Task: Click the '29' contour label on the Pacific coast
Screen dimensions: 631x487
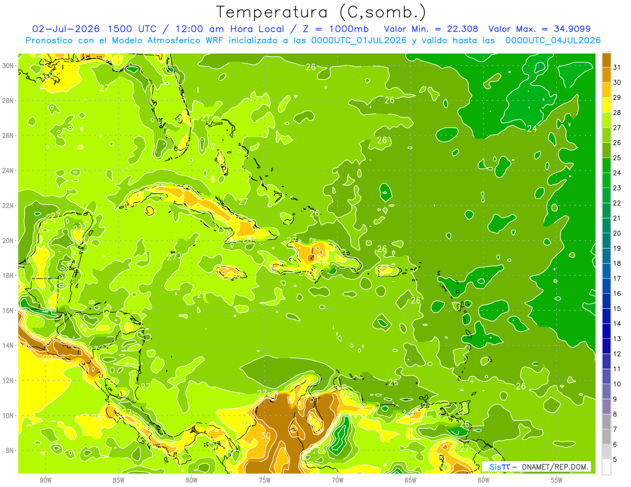Action: 48,358
